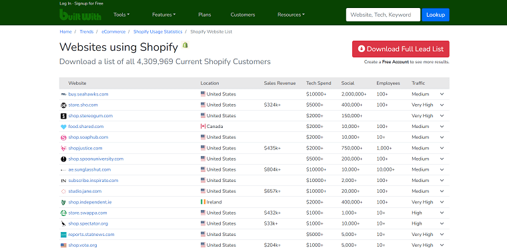Click the shop.soaphub.com favicon
This screenshot has width=507, height=248.
(x=63, y=137)
